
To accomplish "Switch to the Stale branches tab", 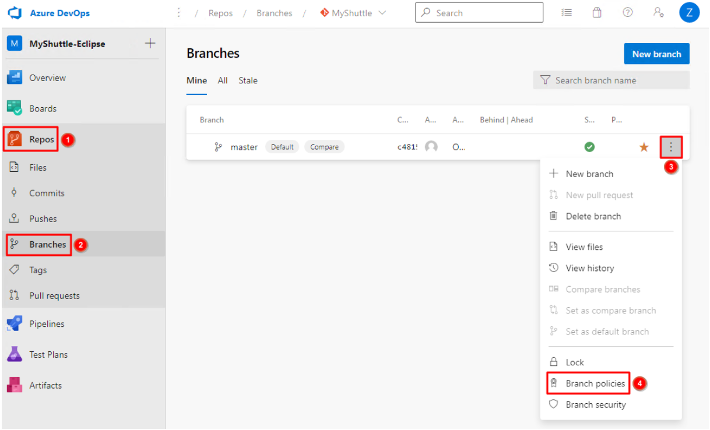I will (x=248, y=80).
